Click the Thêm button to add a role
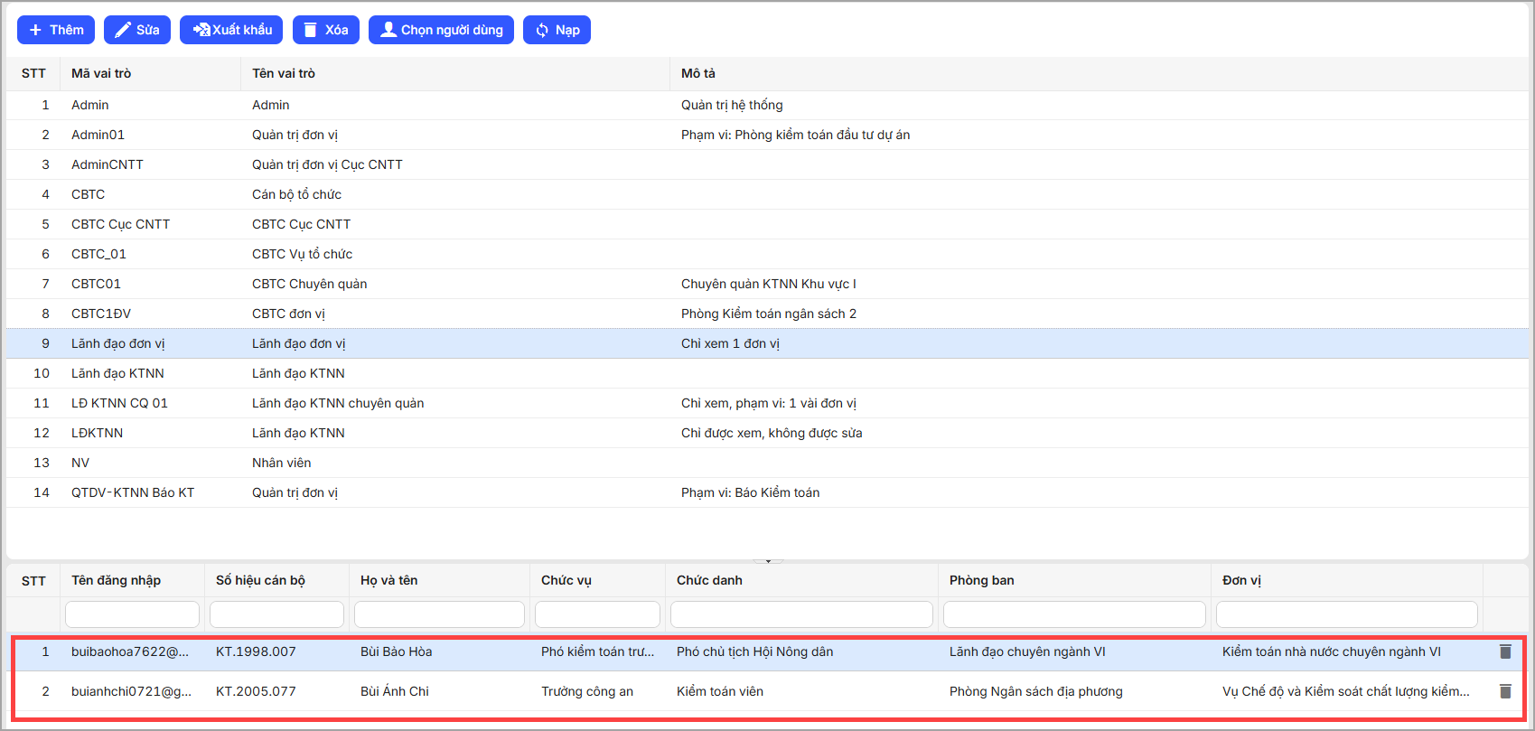1535x731 pixels. 56,30
